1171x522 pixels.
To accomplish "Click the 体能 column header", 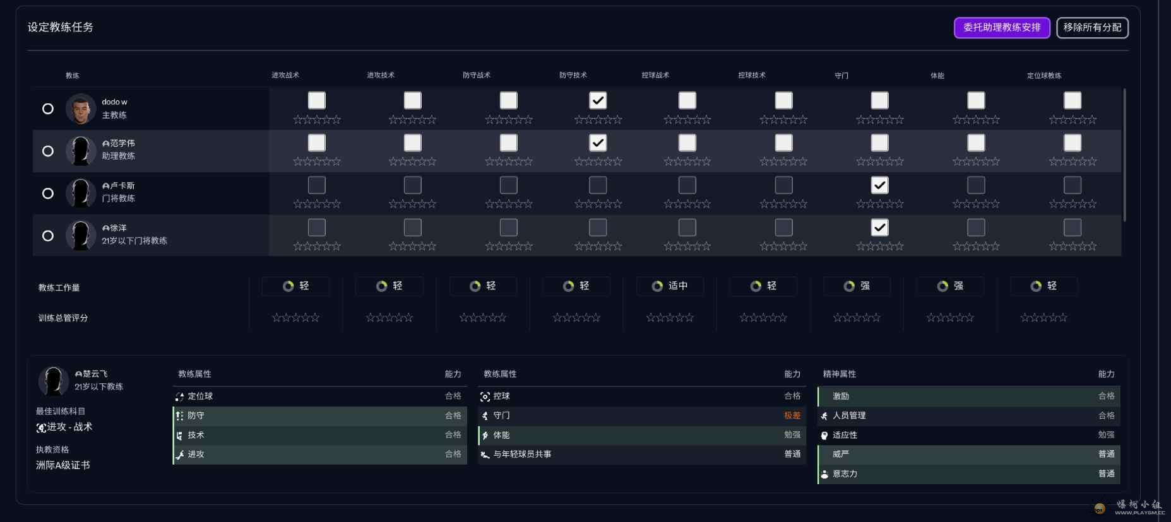I will [x=937, y=76].
